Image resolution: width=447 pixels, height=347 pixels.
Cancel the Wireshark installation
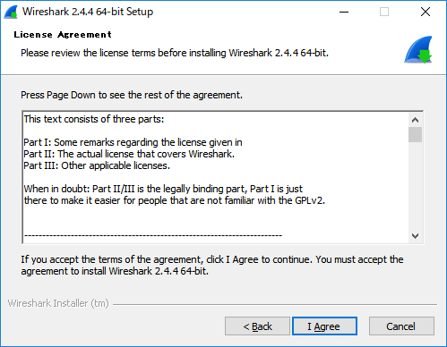tap(401, 326)
